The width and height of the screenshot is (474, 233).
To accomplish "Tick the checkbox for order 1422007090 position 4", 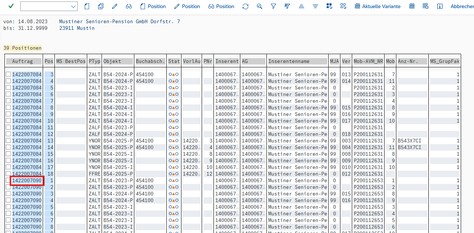I will pos(8,200).
